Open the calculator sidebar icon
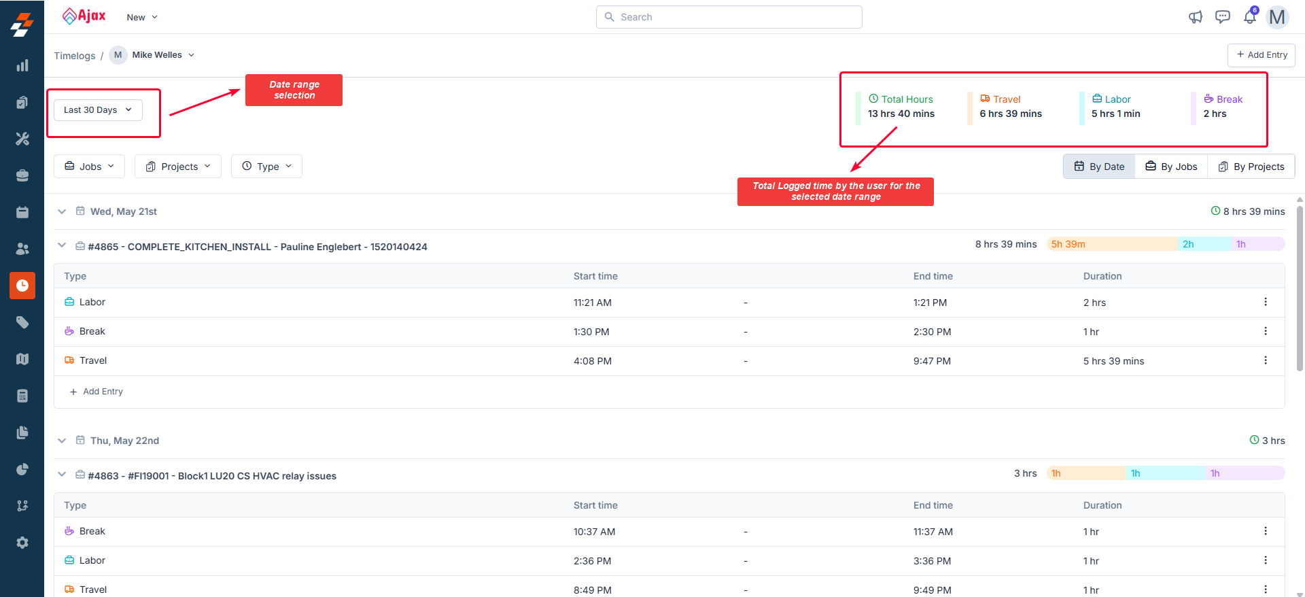The width and height of the screenshot is (1305, 597). click(22, 396)
